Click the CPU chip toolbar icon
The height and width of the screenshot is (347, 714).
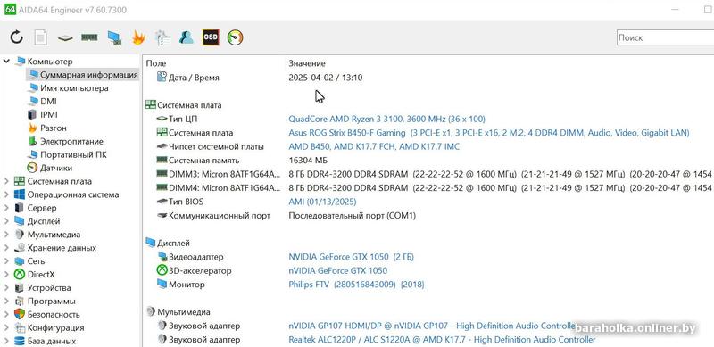pos(65,38)
